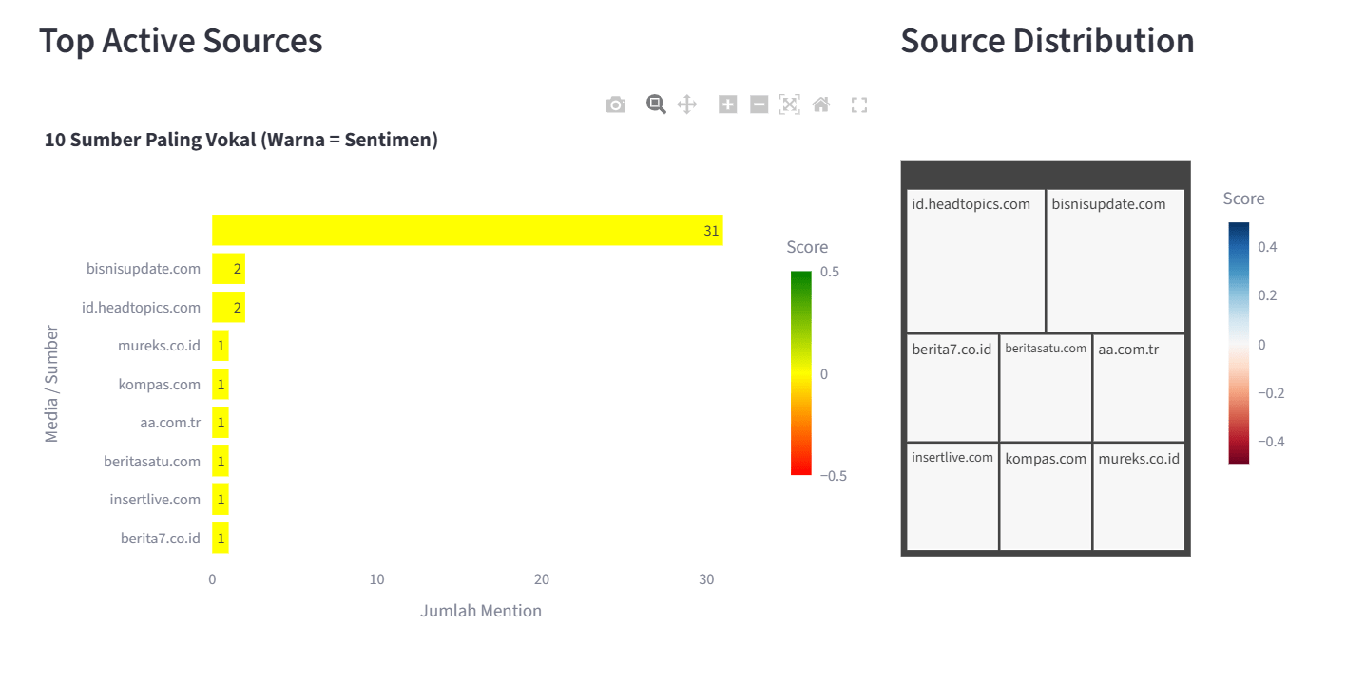This screenshot has height=682, width=1346.
Task: Click the Zoom out minus icon
Action: (x=759, y=104)
